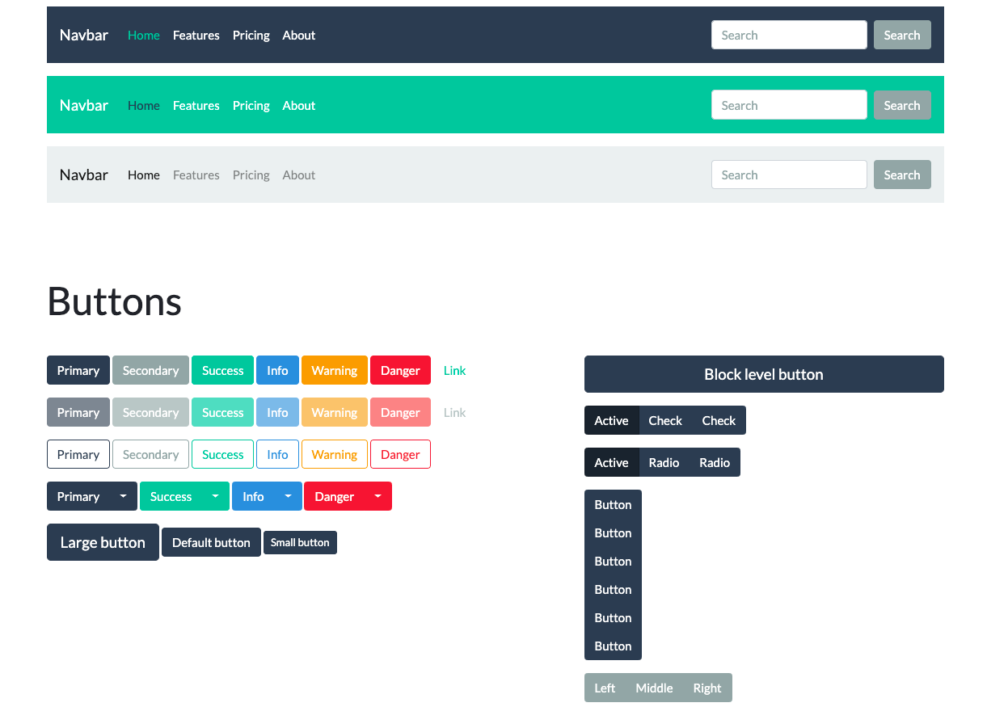
Task: Focus the light navbar Search field
Action: pyautogui.click(x=789, y=175)
